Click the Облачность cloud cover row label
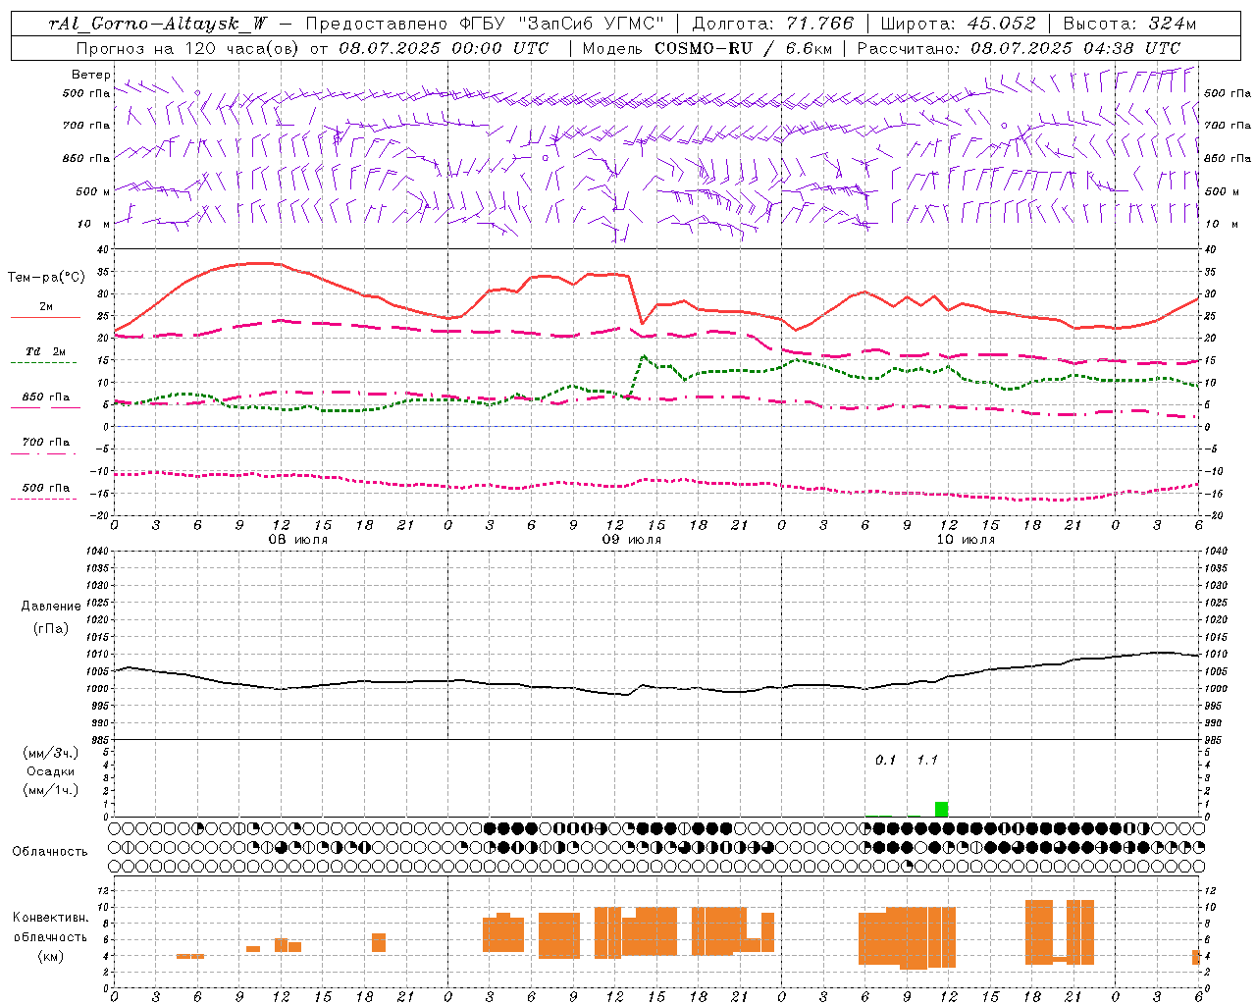 [x=50, y=852]
